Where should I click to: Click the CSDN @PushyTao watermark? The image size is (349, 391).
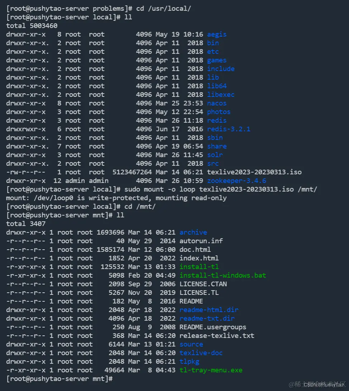(x=323, y=385)
